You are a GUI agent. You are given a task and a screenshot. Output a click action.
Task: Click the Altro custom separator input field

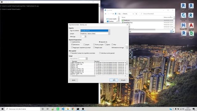(x=127, y=44)
